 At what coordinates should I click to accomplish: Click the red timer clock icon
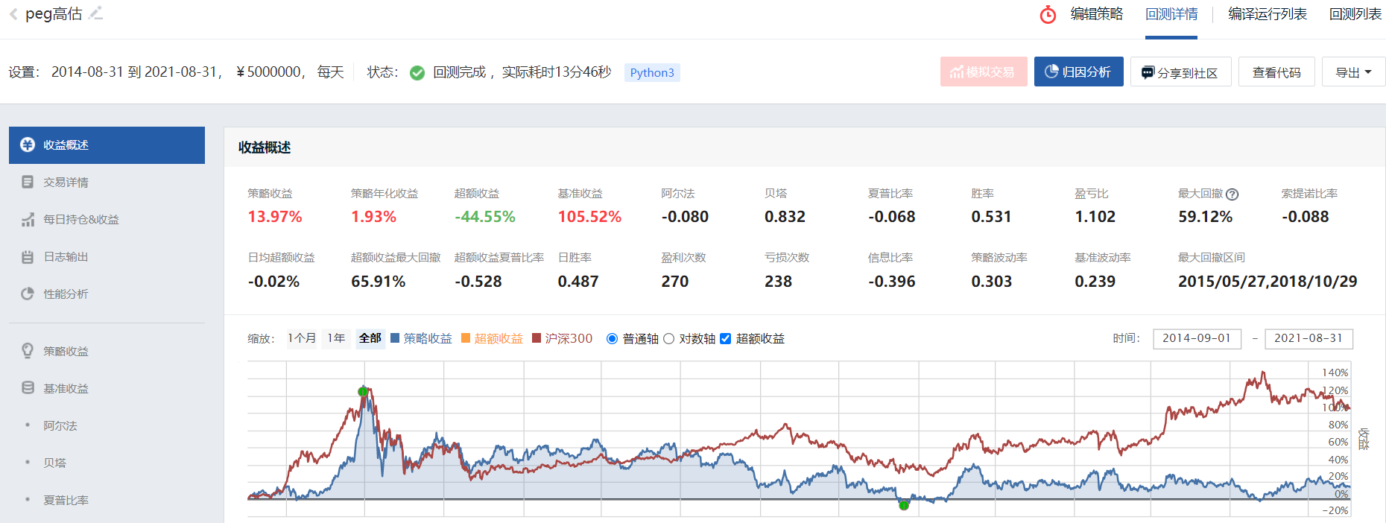[x=1048, y=15]
